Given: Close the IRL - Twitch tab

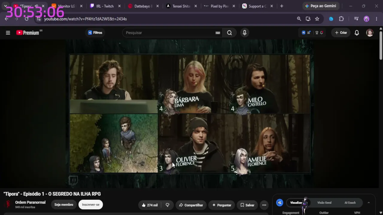Looking at the screenshot, I should [119, 6].
